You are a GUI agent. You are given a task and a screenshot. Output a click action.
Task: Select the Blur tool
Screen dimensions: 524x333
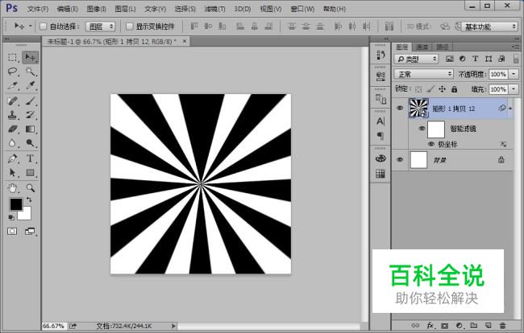[x=12, y=143]
